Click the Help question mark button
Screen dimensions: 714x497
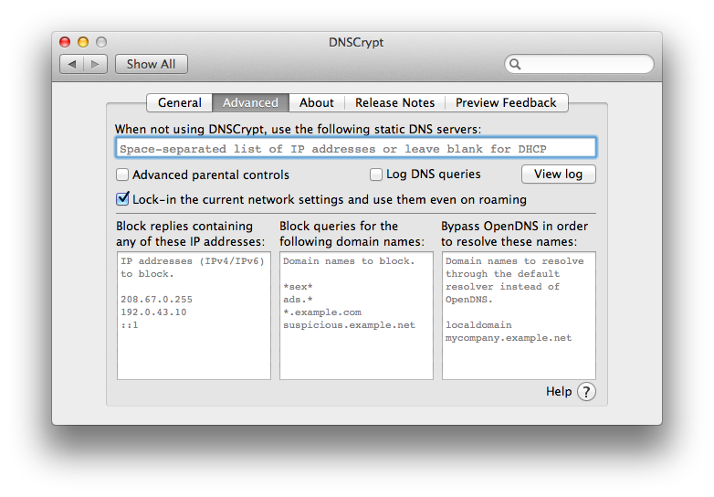tap(586, 392)
